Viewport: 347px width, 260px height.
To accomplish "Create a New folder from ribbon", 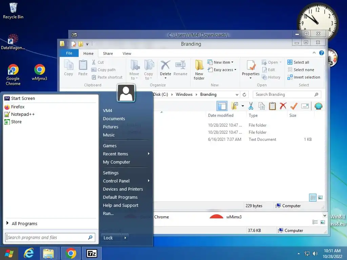I will click(199, 70).
